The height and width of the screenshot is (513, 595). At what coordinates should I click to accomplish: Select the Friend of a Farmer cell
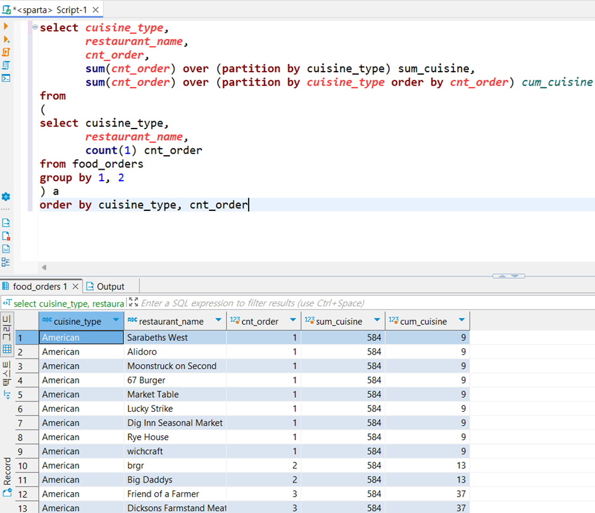175,494
